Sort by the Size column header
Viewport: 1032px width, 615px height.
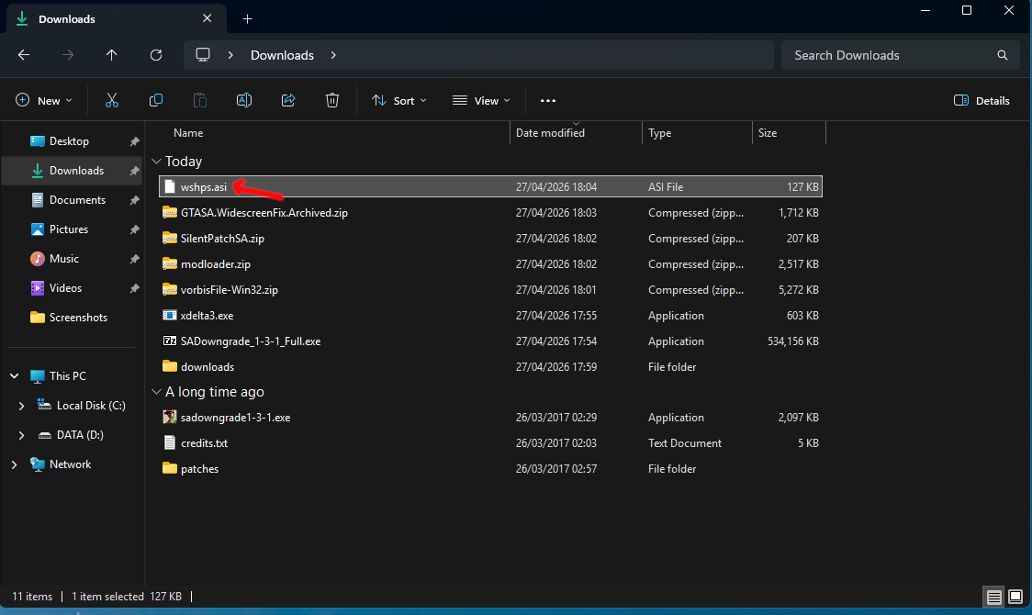point(768,133)
